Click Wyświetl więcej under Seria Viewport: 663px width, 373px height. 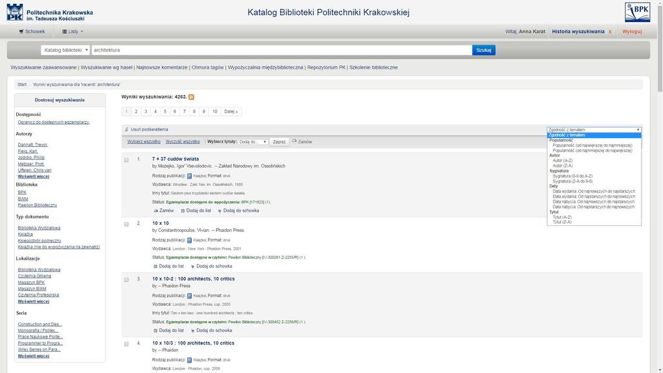[x=34, y=356]
